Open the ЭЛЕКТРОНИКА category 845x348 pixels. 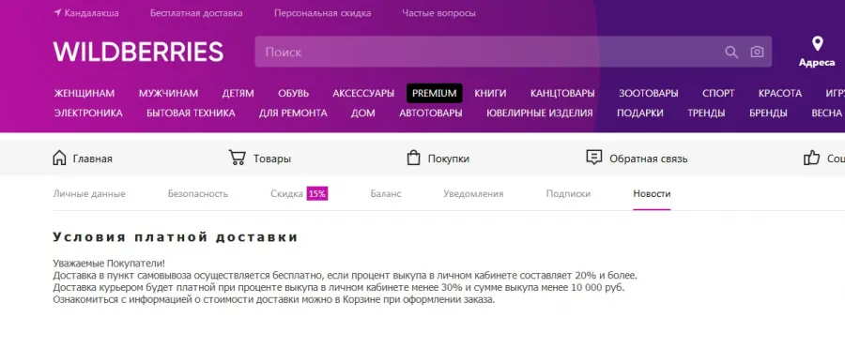point(88,113)
